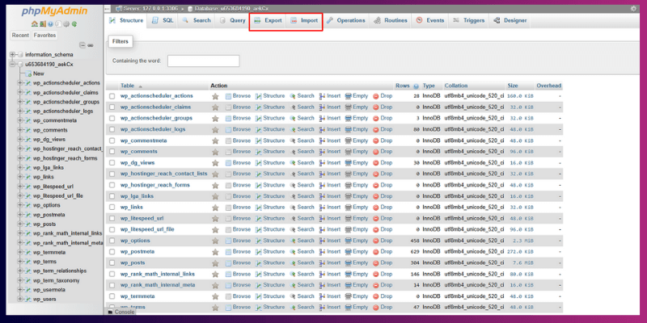This screenshot has height=323, width=647.
Task: Expand the information_schema database node
Action: (x=12, y=54)
